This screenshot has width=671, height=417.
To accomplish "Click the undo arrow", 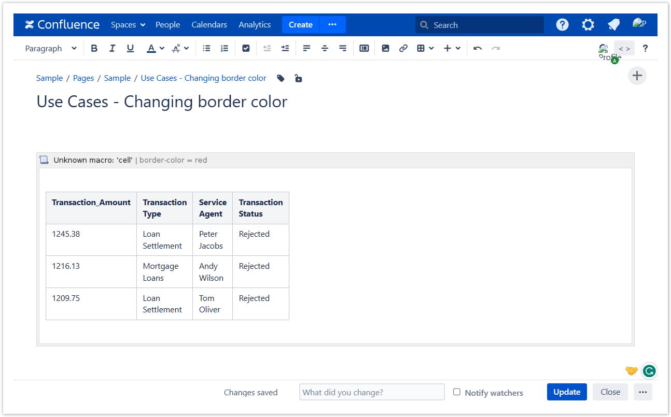I will coord(478,48).
